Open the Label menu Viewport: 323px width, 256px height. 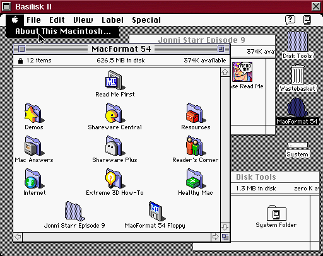[113, 20]
